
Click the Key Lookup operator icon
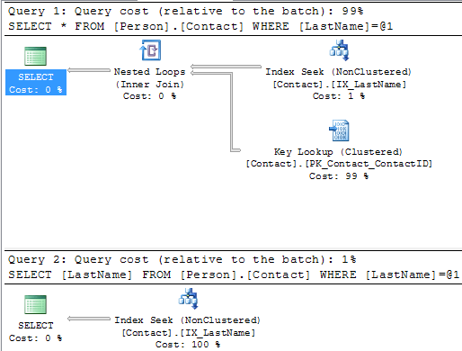(x=339, y=130)
